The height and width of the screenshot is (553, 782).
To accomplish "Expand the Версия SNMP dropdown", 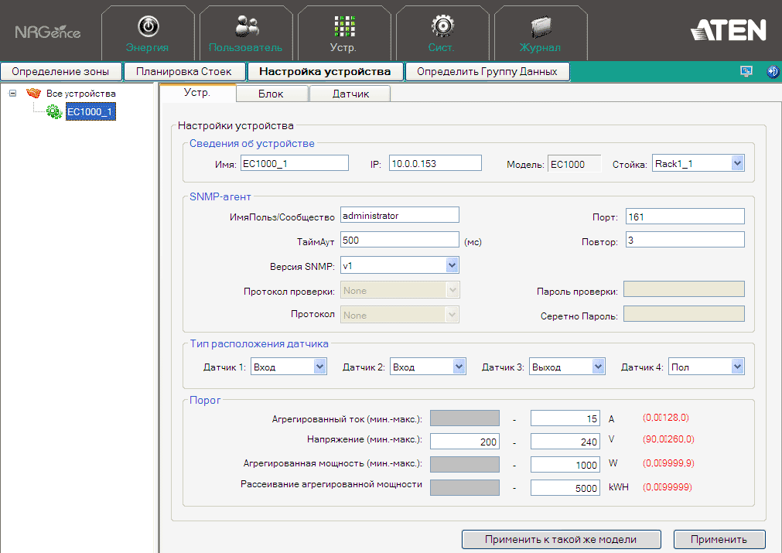I will tap(452, 265).
